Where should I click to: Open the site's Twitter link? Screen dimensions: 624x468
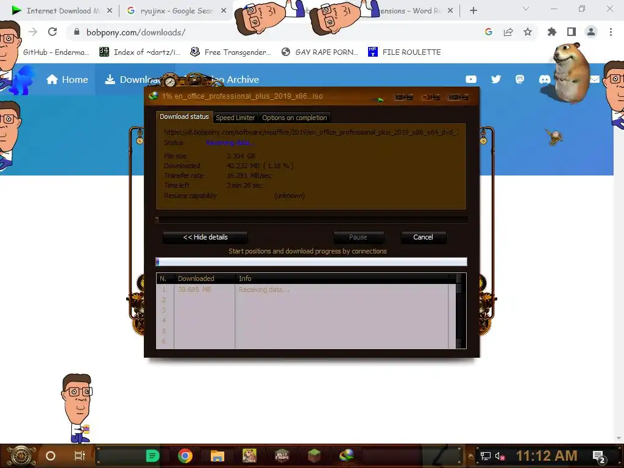(x=496, y=79)
